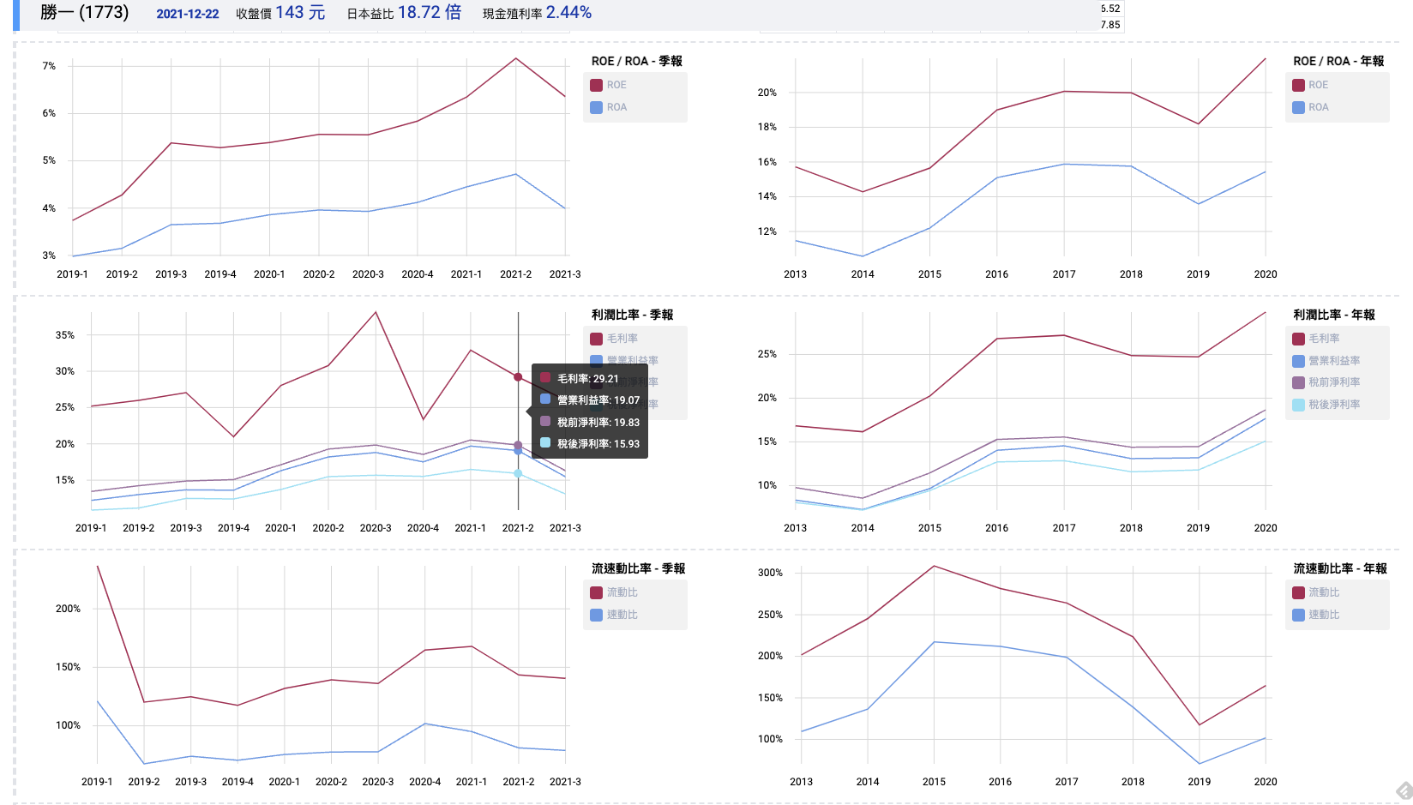This screenshot has width=1413, height=805.
Task: Click 速動比 swatch in annual 流速動比率 legend
Action: [x=1298, y=615]
